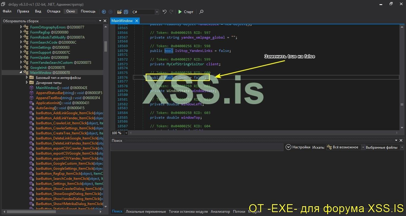This screenshot has height=216, width=406.
Task: Close the Поиск search panel
Action: point(401,140)
